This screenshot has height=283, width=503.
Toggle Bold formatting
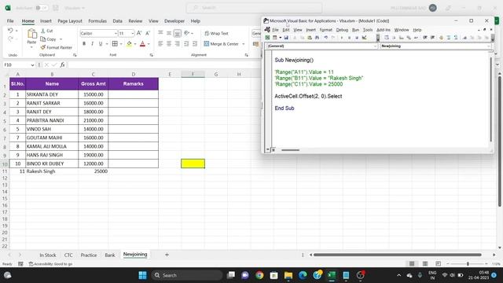[84, 44]
